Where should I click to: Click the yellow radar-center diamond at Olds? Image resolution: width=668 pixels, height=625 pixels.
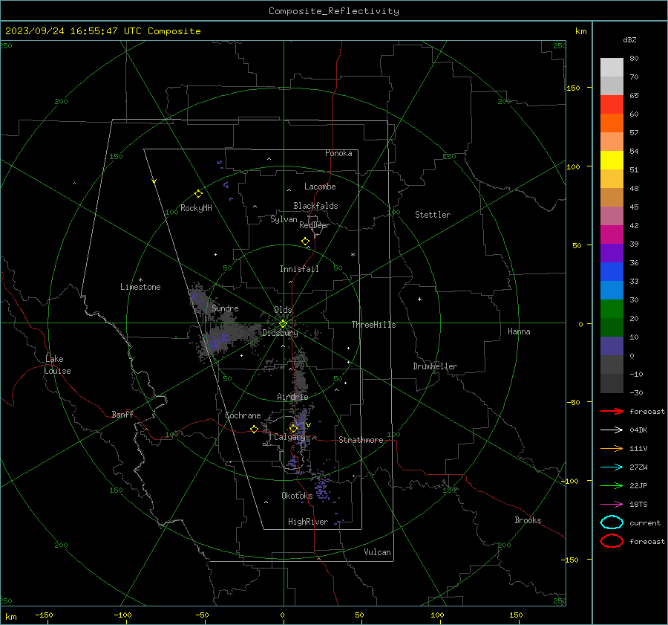click(x=283, y=324)
